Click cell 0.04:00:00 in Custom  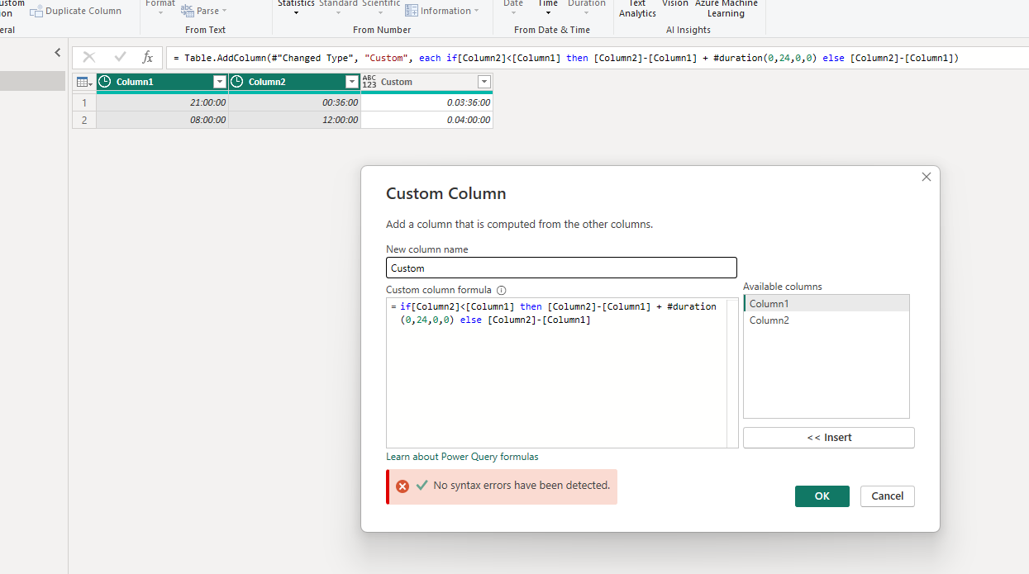coord(427,120)
